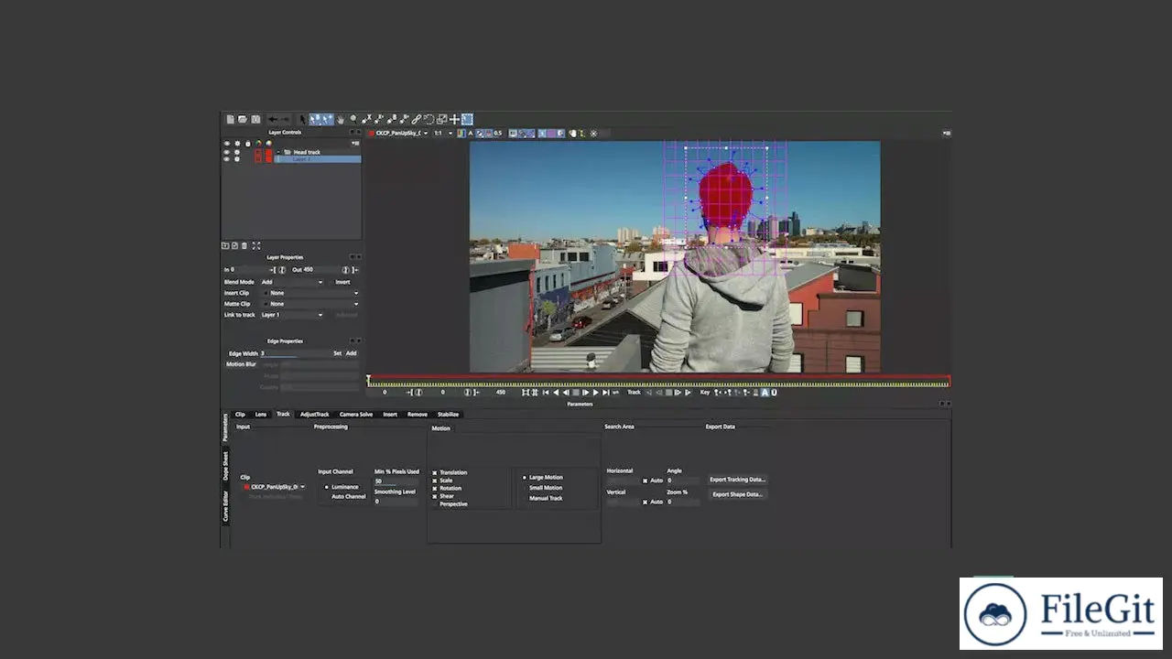The image size is (1172, 659).
Task: Select the Auto Channel option
Action: point(327,496)
